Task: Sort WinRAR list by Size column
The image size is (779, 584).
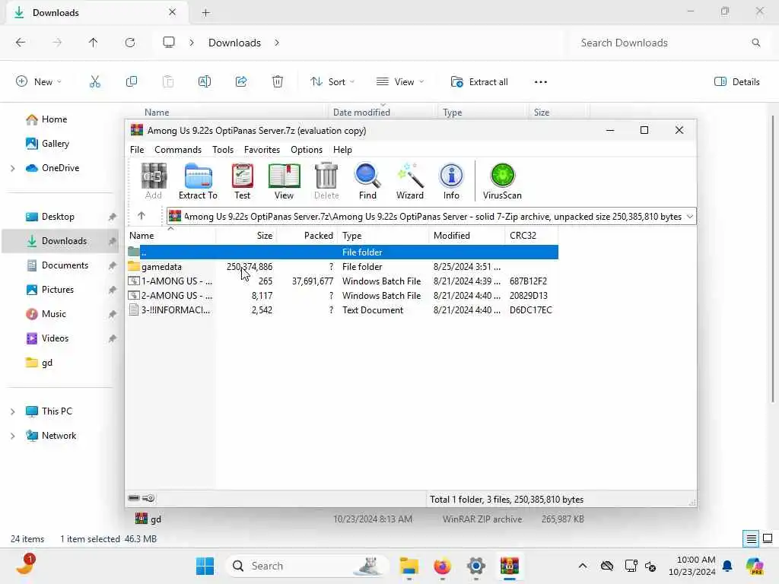Action: (x=246, y=236)
